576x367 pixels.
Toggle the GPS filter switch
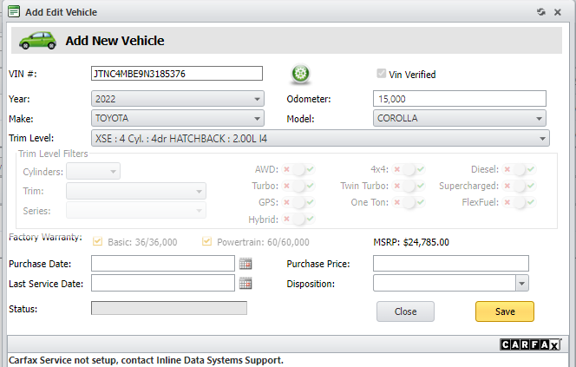(298, 202)
